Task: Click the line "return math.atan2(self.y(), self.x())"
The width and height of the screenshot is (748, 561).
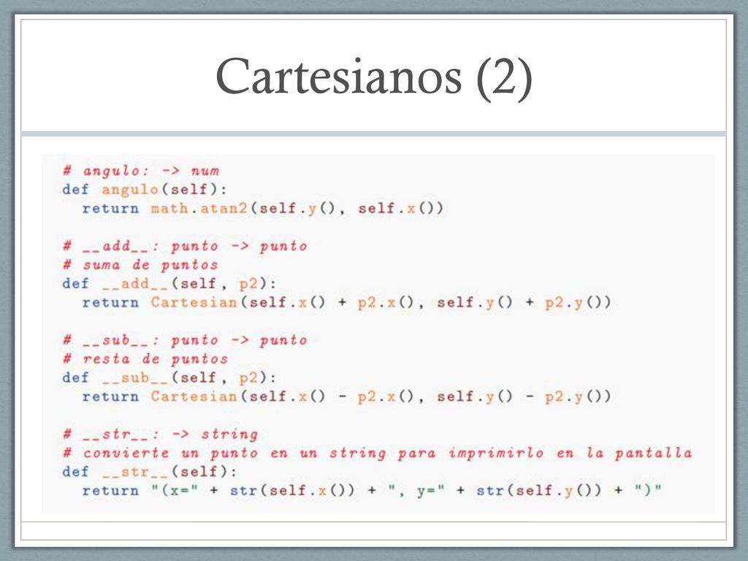Action: [263, 208]
